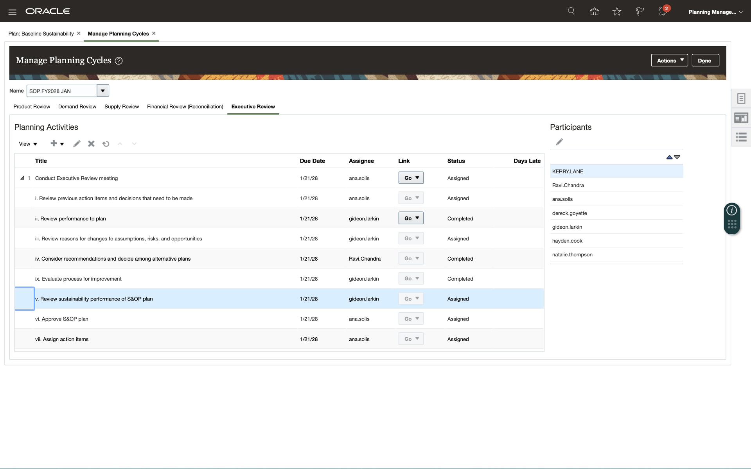Click the refresh icon in activities toolbar
Image resolution: width=751 pixels, height=469 pixels.
[x=106, y=144]
